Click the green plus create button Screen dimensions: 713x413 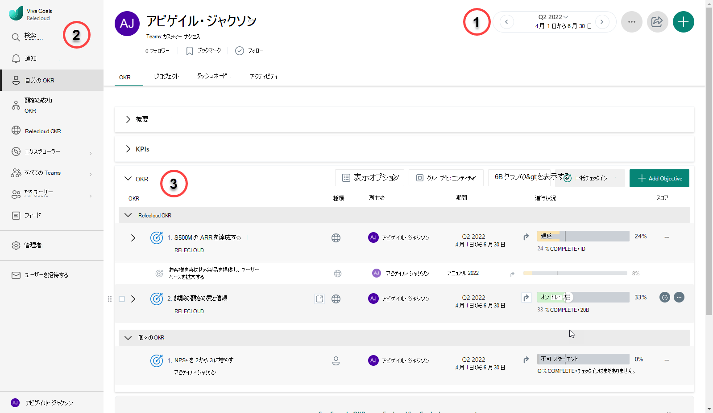coord(683,22)
